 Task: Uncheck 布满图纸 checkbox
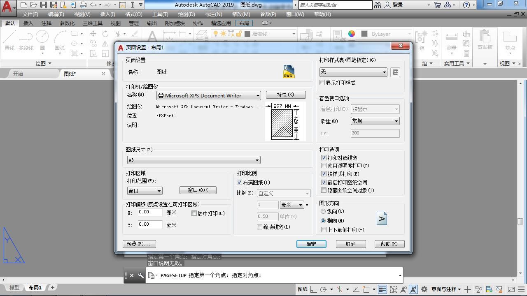pos(240,183)
